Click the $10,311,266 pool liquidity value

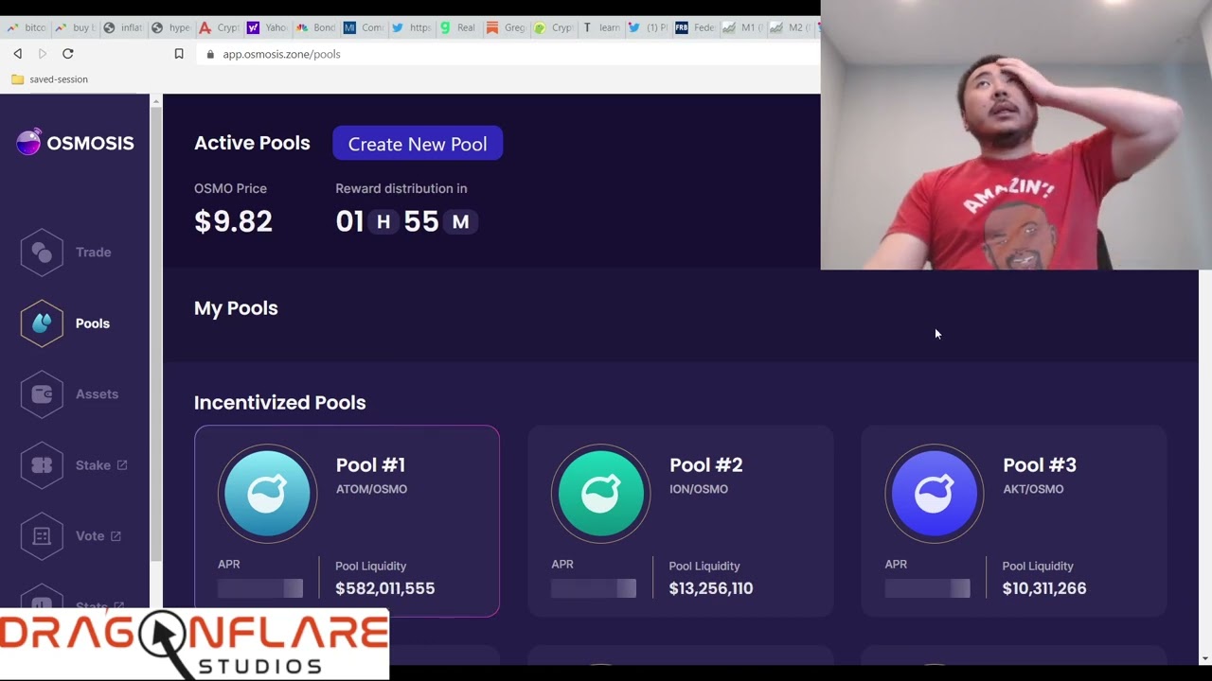(x=1044, y=588)
